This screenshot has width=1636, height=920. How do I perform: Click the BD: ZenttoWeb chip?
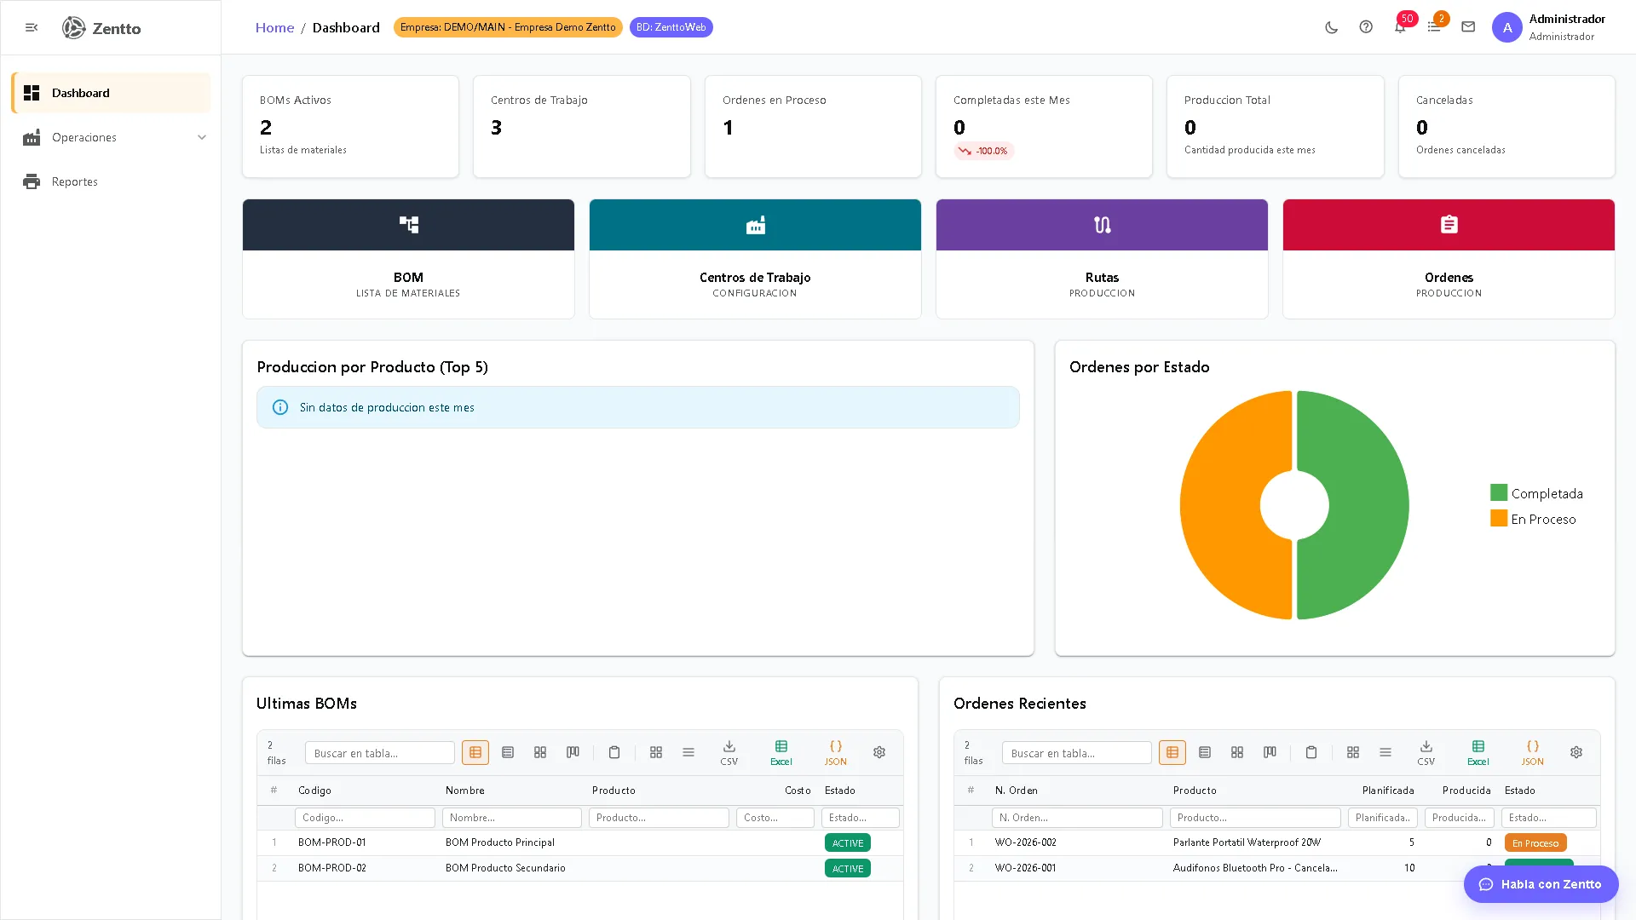pos(671,27)
